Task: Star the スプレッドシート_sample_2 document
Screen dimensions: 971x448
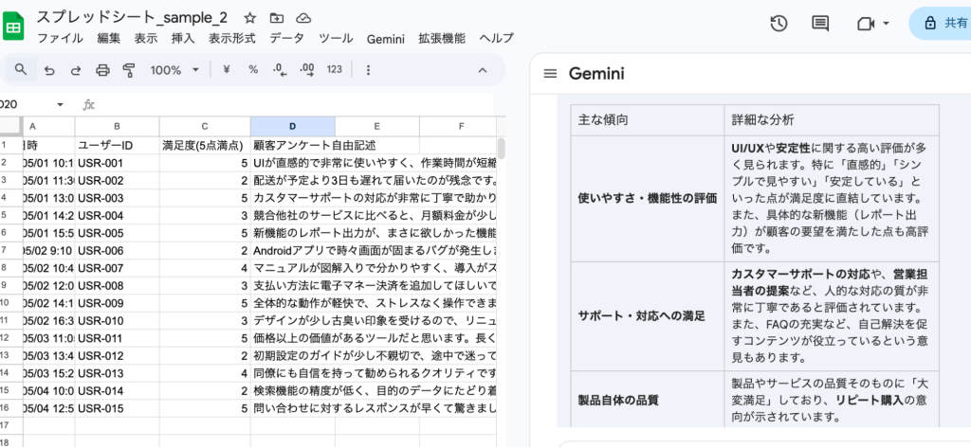Action: pos(249,17)
